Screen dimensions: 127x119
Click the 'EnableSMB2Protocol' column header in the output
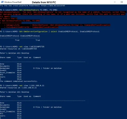pyautogui.click(x=30, y=36)
